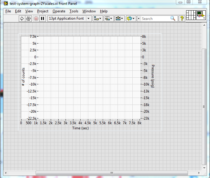Start Run Continuously mode
Screen dimensions: 210x178
(x=28, y=18)
